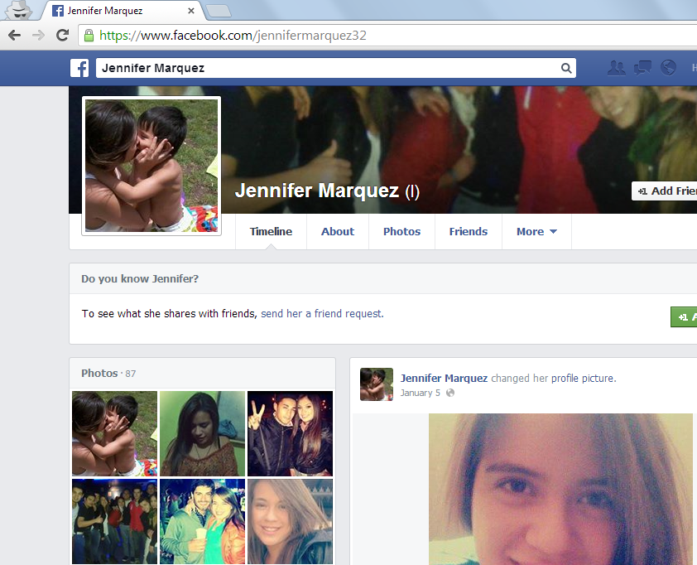
Task: Open the large profile picture
Action: click(151, 166)
